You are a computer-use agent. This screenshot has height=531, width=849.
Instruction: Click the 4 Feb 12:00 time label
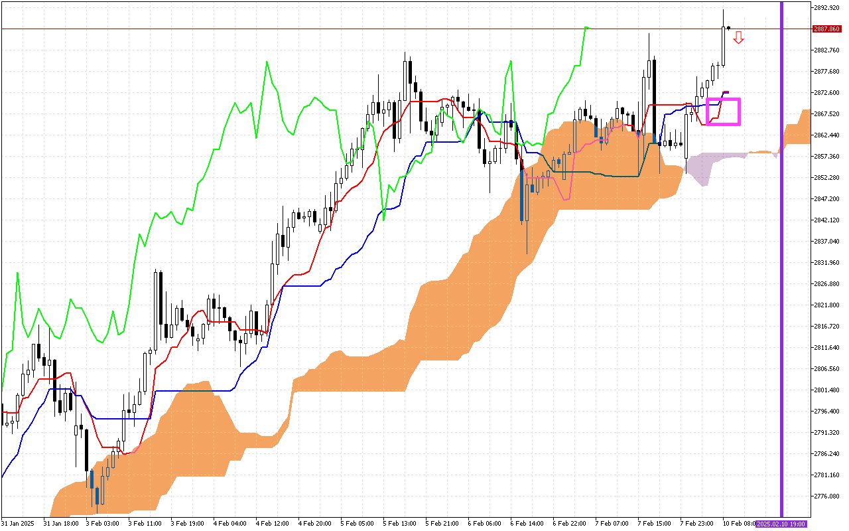273,524
